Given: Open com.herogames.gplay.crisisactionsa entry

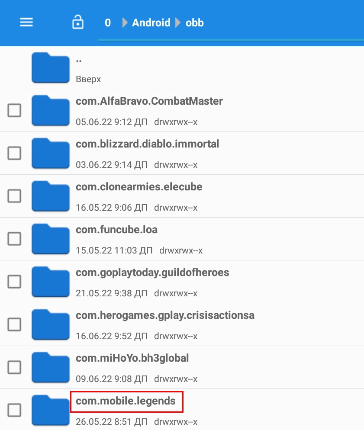Looking at the screenshot, I should coord(182,324).
